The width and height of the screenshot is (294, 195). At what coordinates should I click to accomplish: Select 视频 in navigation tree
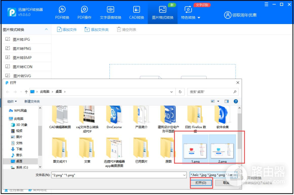click(x=17, y=131)
